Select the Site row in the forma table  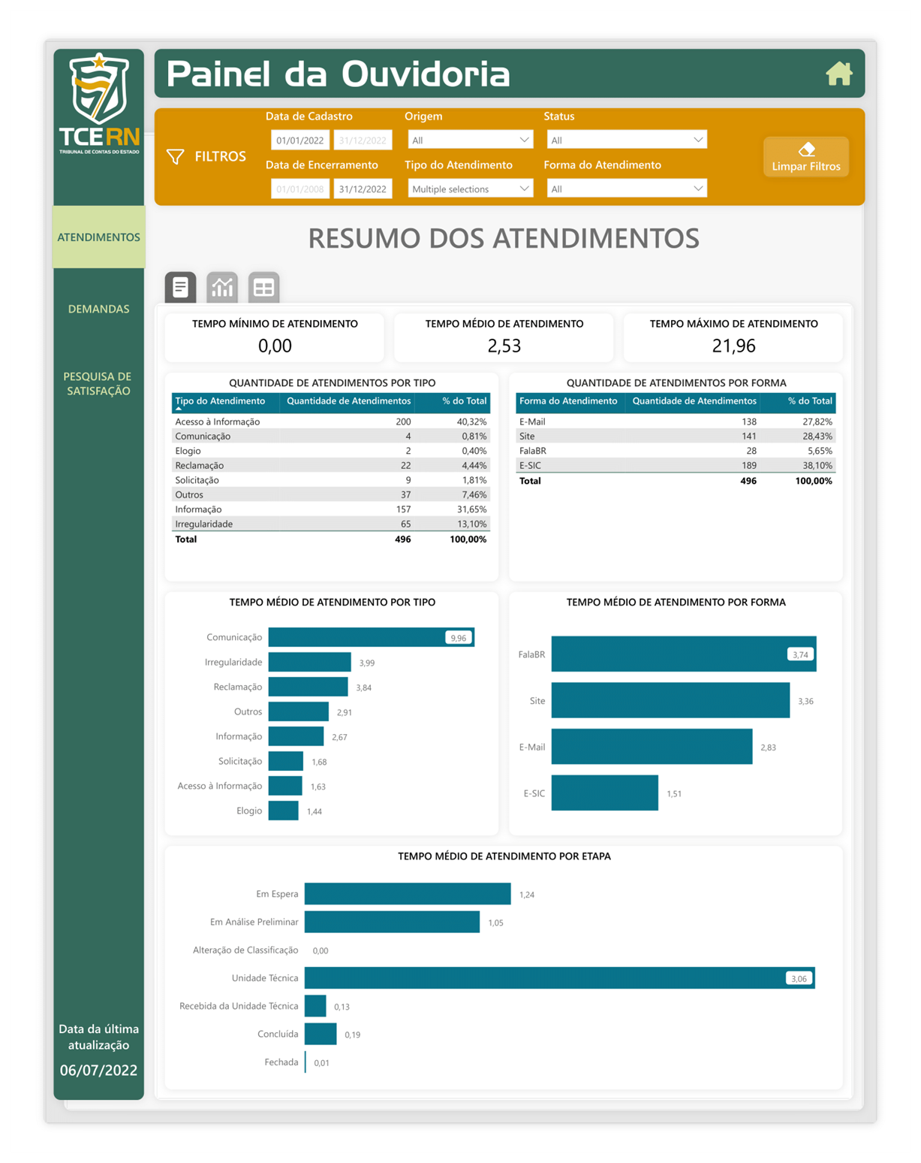[676, 436]
